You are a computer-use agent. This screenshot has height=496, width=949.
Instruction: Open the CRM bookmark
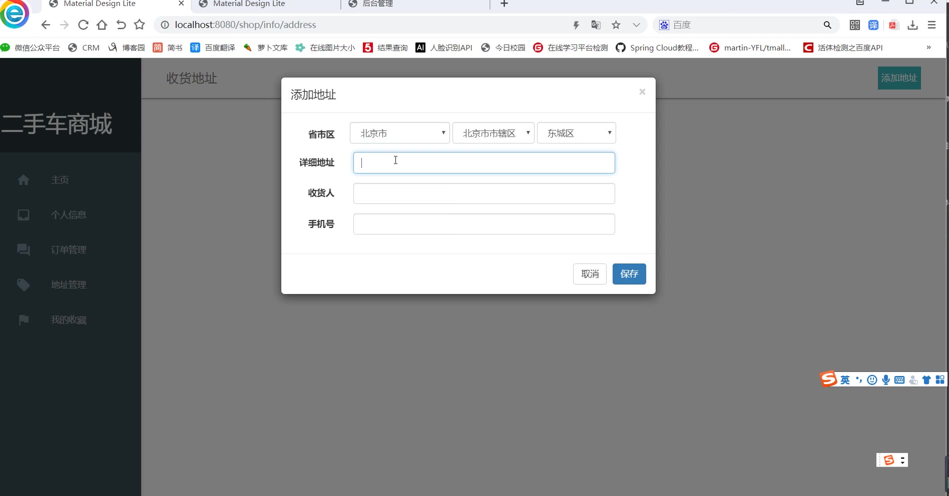(84, 47)
